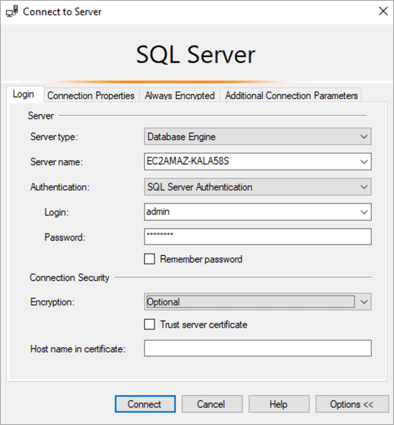The height and width of the screenshot is (425, 394).
Task: Expand the Login name dropdown arrow
Action: click(364, 212)
